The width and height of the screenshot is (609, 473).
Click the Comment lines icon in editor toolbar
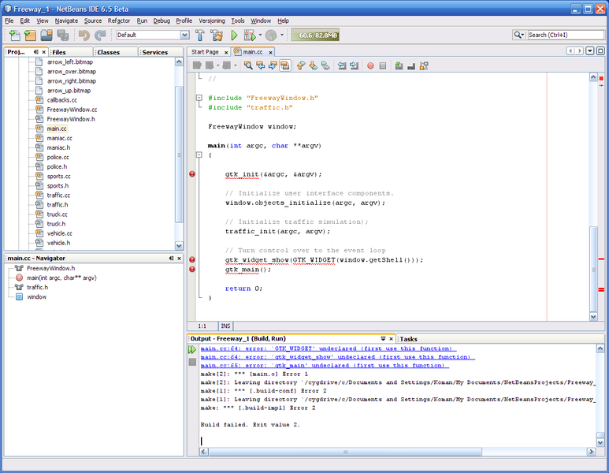399,65
